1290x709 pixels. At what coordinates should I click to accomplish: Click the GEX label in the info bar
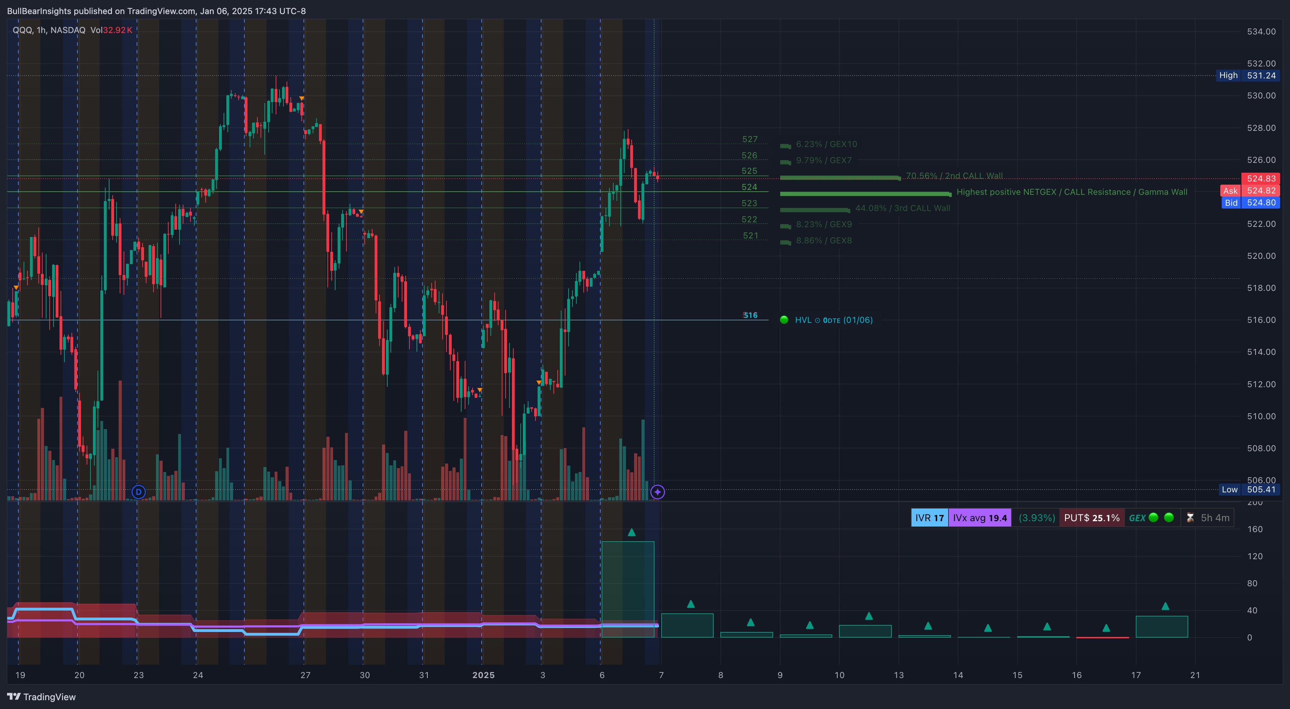(x=1137, y=518)
